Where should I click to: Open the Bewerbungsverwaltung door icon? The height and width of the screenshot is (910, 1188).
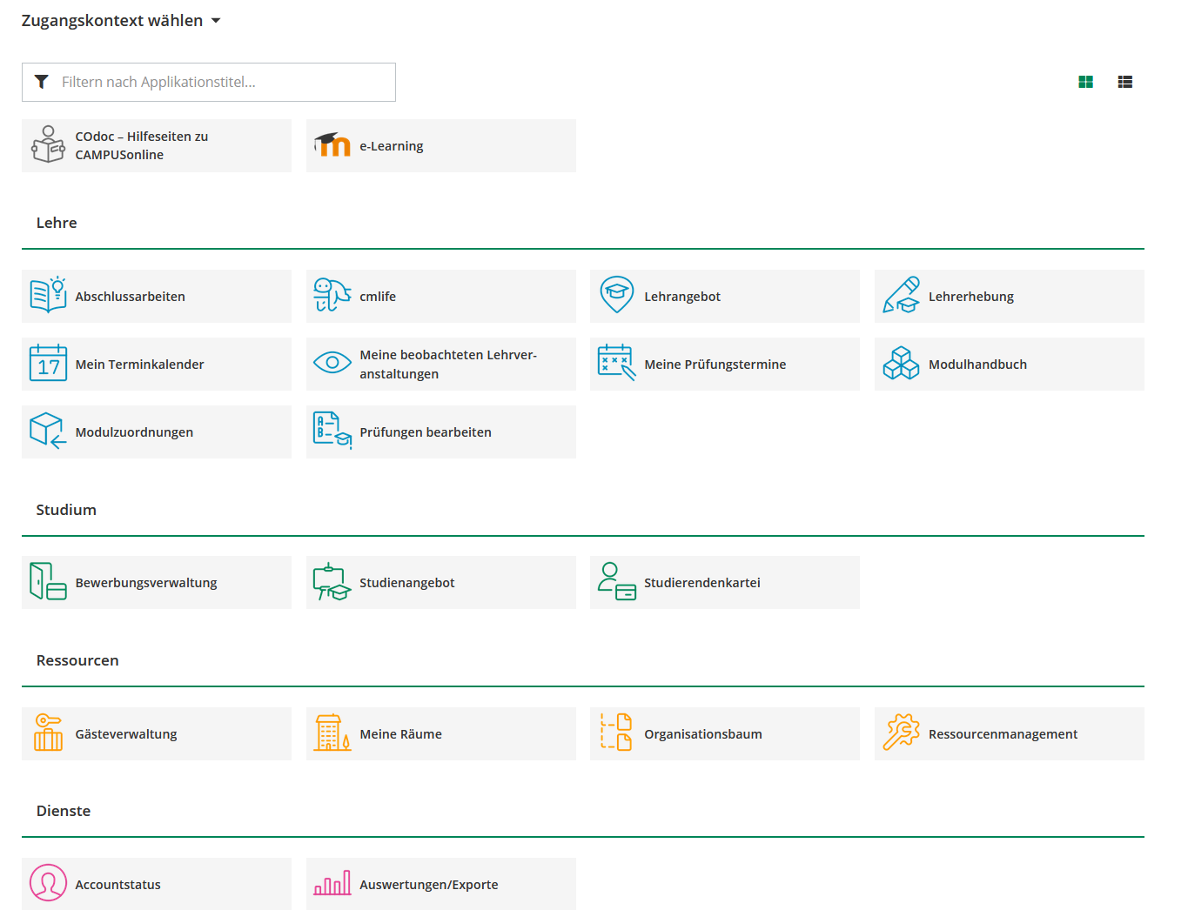pos(48,582)
